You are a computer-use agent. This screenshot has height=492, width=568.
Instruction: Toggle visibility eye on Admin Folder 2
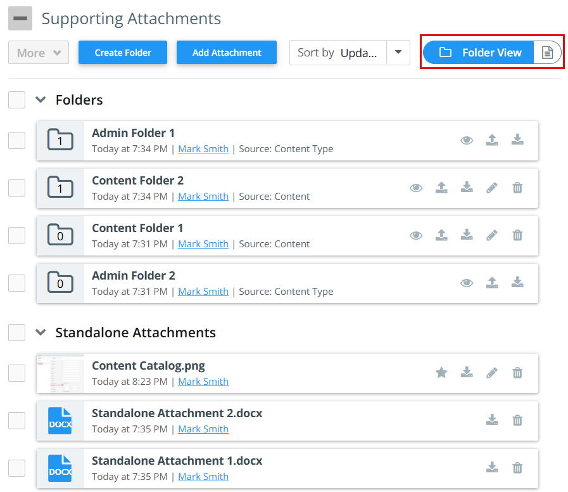pyautogui.click(x=467, y=283)
